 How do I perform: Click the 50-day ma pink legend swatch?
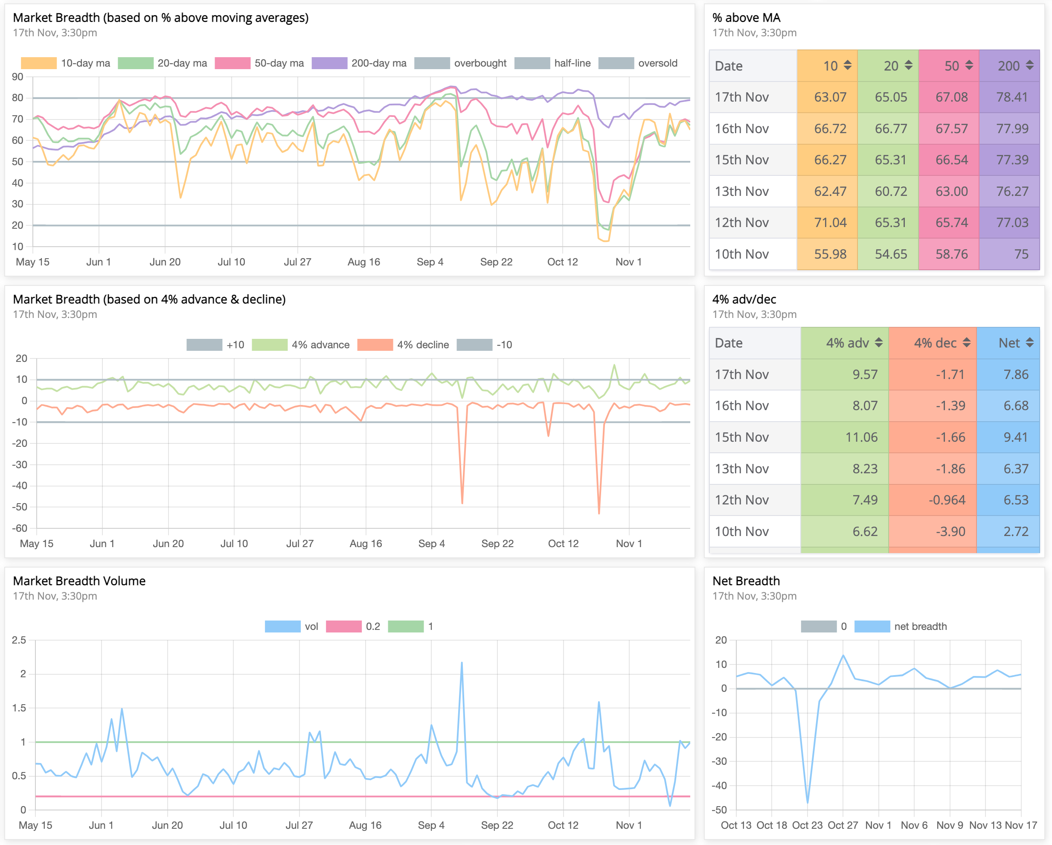(x=232, y=64)
